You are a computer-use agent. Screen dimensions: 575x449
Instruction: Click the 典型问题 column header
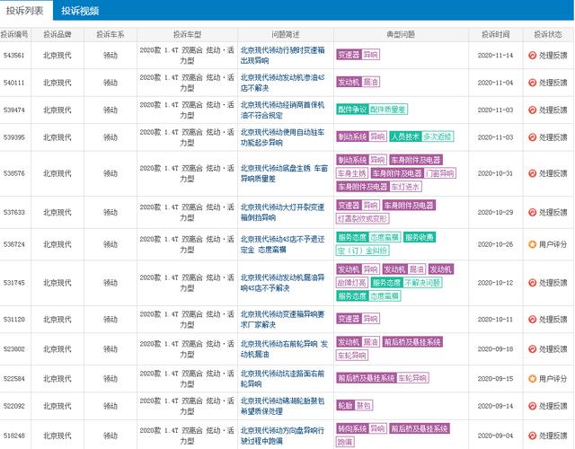click(401, 34)
